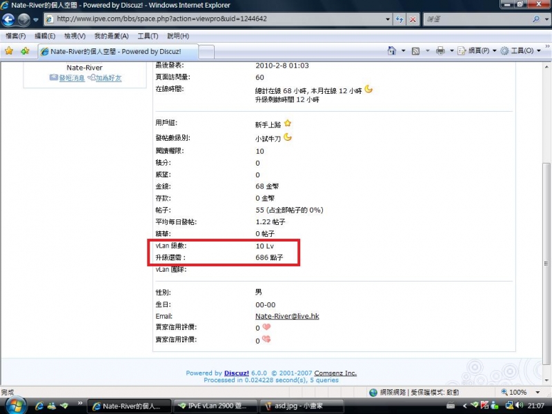Open a new blank tab
Image resolution: width=552 pixels, height=414 pixels.
coord(206,52)
